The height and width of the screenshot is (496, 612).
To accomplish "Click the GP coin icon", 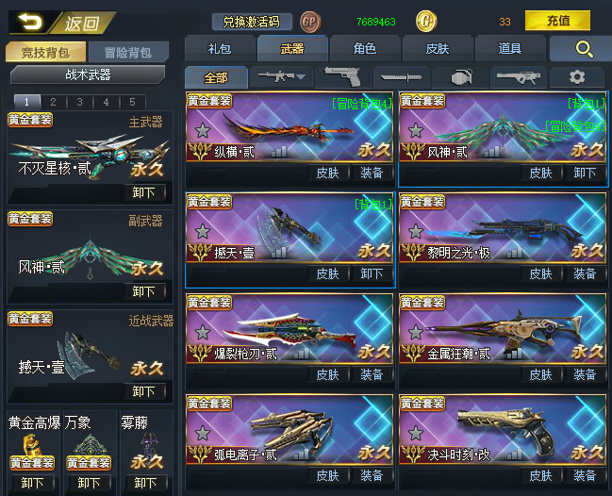I will tap(310, 22).
